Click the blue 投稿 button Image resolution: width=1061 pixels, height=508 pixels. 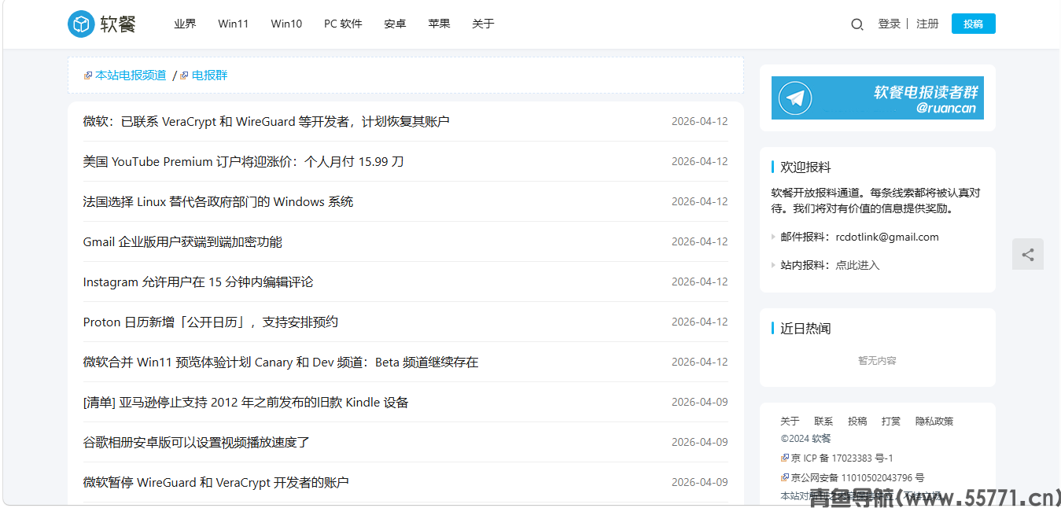(x=973, y=24)
